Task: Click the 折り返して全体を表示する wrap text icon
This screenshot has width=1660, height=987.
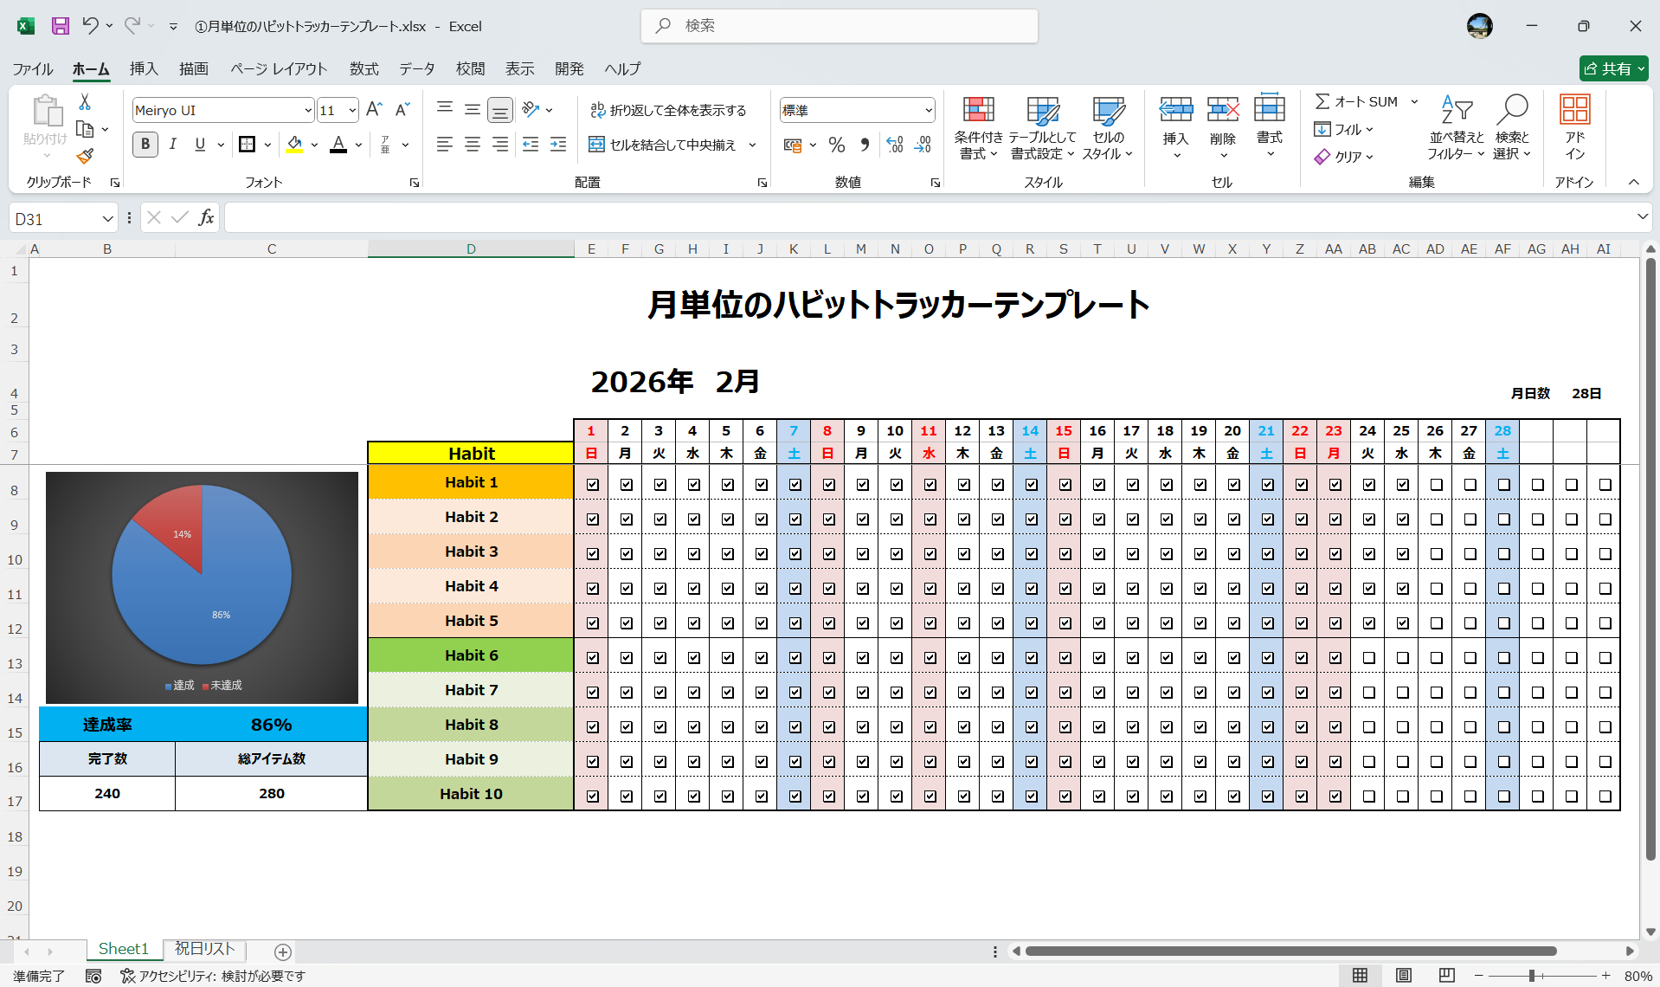Action: pos(597,110)
